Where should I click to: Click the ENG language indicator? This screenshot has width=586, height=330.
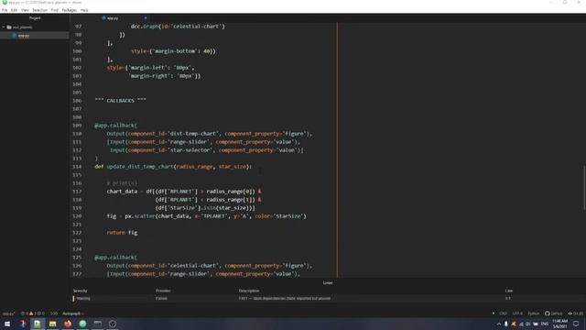coord(545,324)
